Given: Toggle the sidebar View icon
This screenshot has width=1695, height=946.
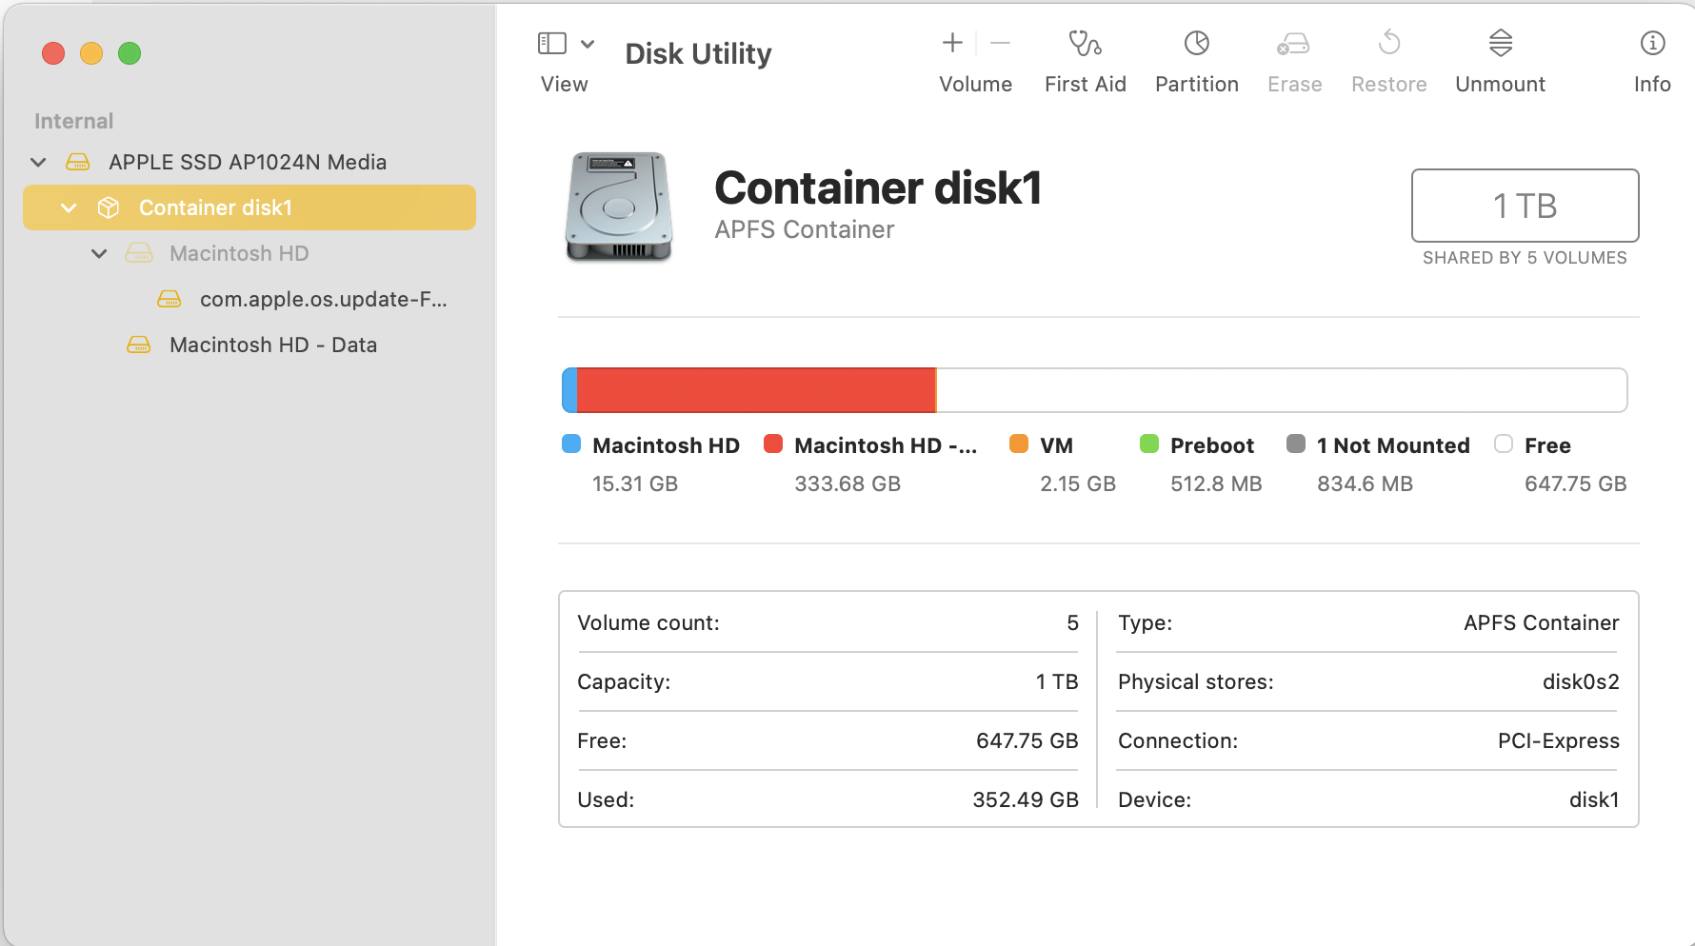Looking at the screenshot, I should tap(552, 44).
